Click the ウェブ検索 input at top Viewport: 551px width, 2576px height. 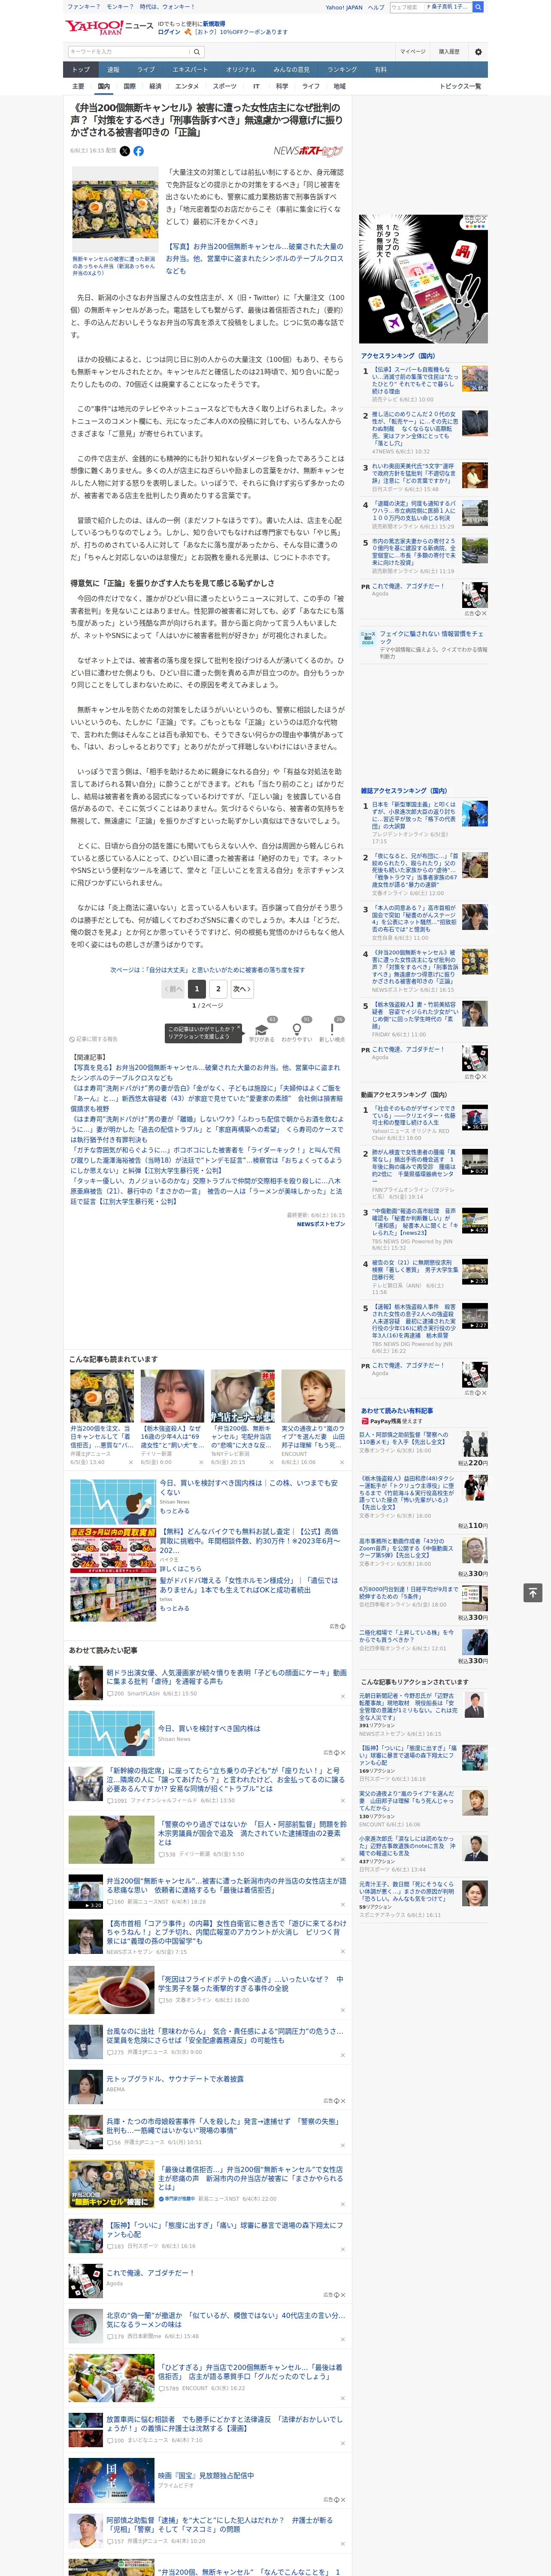click(406, 7)
